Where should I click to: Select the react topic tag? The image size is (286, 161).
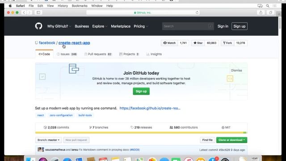(x=41, y=115)
